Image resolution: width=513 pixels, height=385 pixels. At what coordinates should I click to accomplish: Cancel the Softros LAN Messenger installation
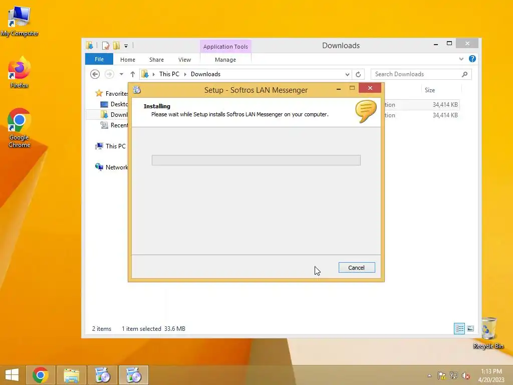point(357,268)
